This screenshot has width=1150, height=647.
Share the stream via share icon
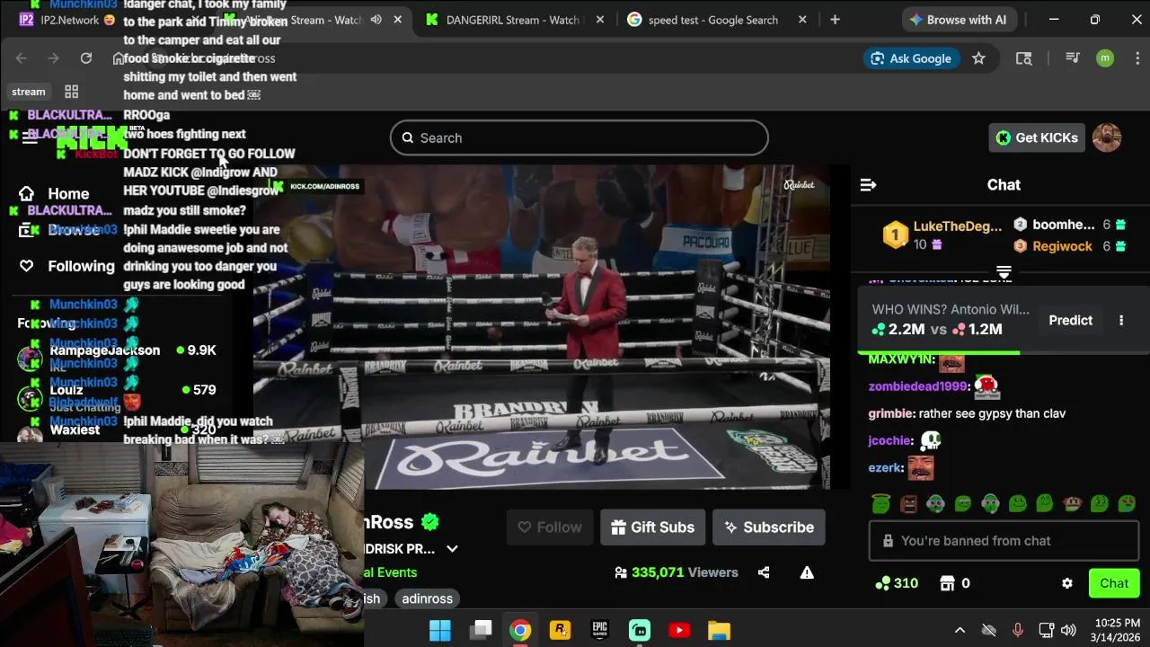coord(764,572)
